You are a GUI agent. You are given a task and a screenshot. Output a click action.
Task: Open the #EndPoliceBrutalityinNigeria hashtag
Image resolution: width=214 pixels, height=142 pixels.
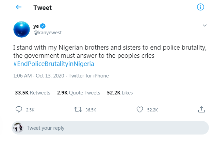pyautogui.click(x=53, y=64)
